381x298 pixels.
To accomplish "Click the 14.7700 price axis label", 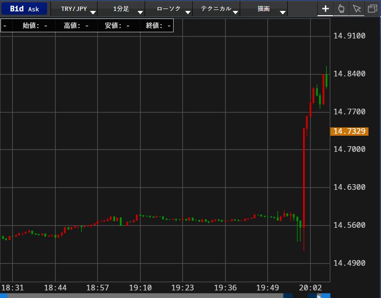I will (350, 112).
